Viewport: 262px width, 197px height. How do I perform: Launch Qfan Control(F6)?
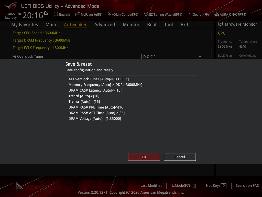point(123,14)
